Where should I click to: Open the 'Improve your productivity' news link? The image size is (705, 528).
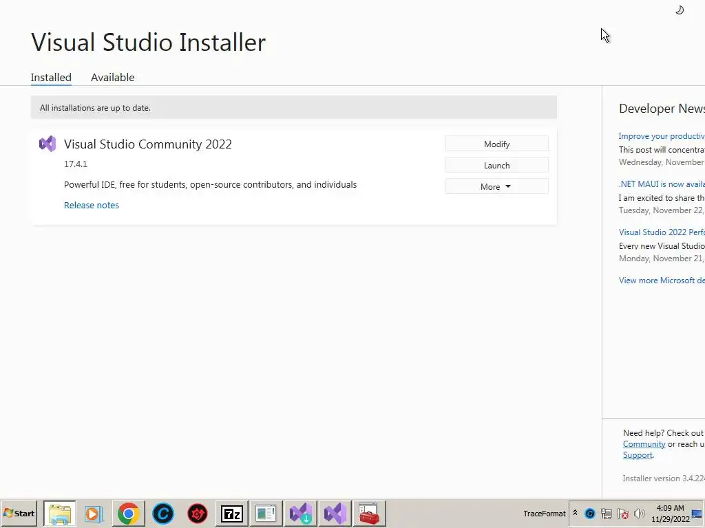tap(662, 136)
